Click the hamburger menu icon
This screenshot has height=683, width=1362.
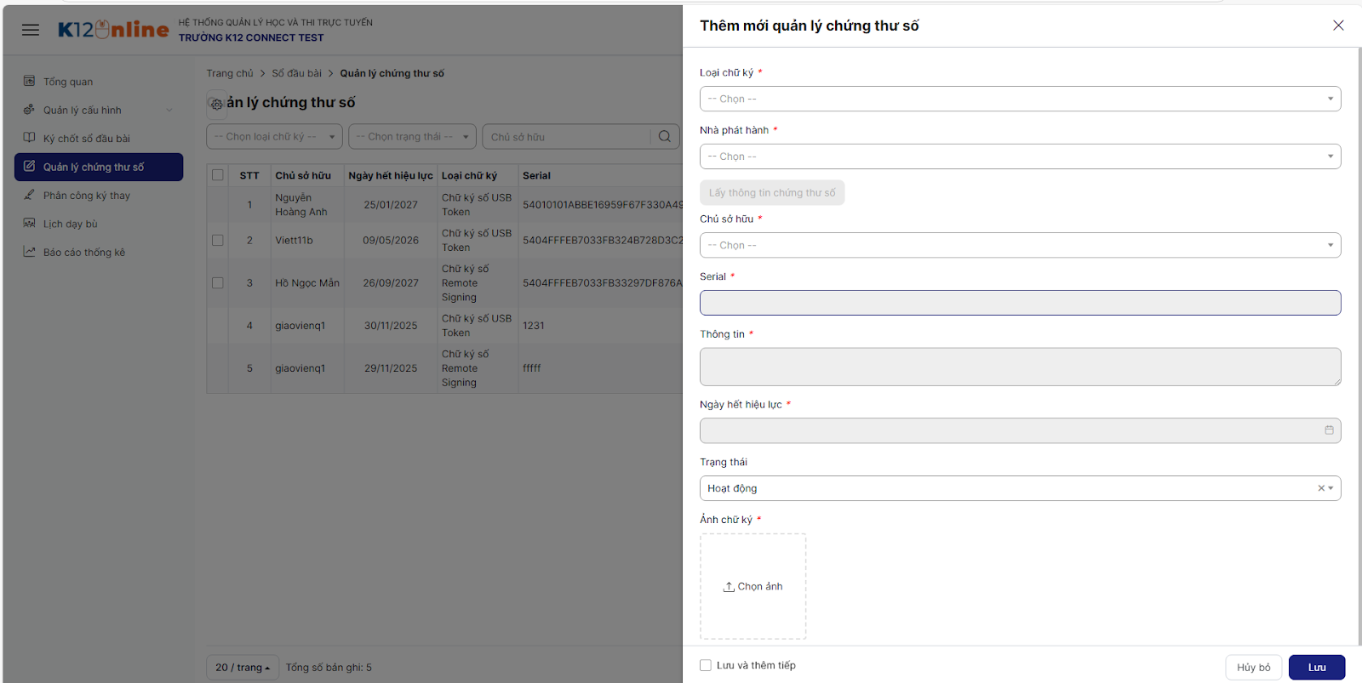31,30
